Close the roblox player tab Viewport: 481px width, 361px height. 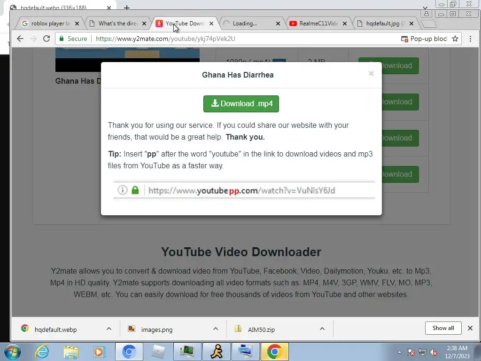(x=77, y=24)
